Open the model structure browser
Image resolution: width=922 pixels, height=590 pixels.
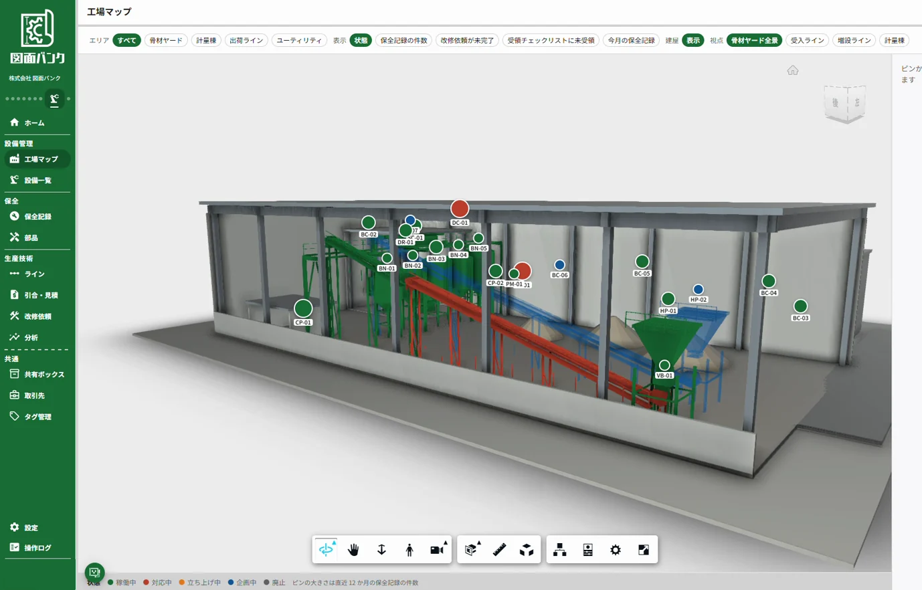click(560, 549)
